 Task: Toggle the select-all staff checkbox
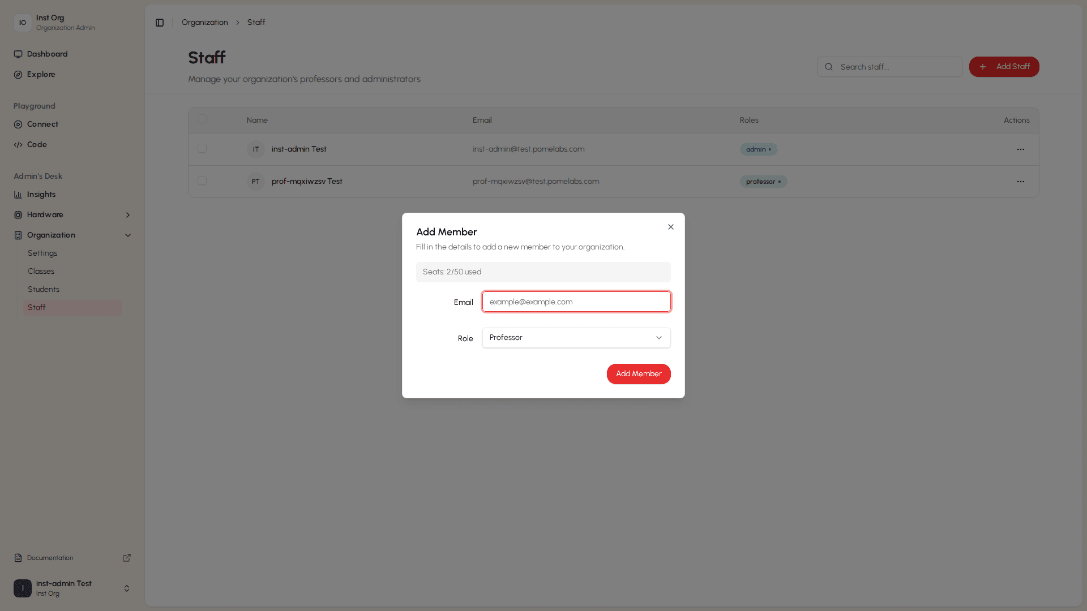[202, 119]
